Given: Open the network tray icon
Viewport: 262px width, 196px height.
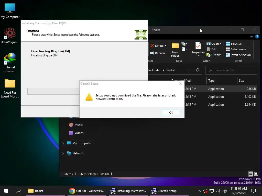Looking at the screenshot, I should (x=212, y=191).
